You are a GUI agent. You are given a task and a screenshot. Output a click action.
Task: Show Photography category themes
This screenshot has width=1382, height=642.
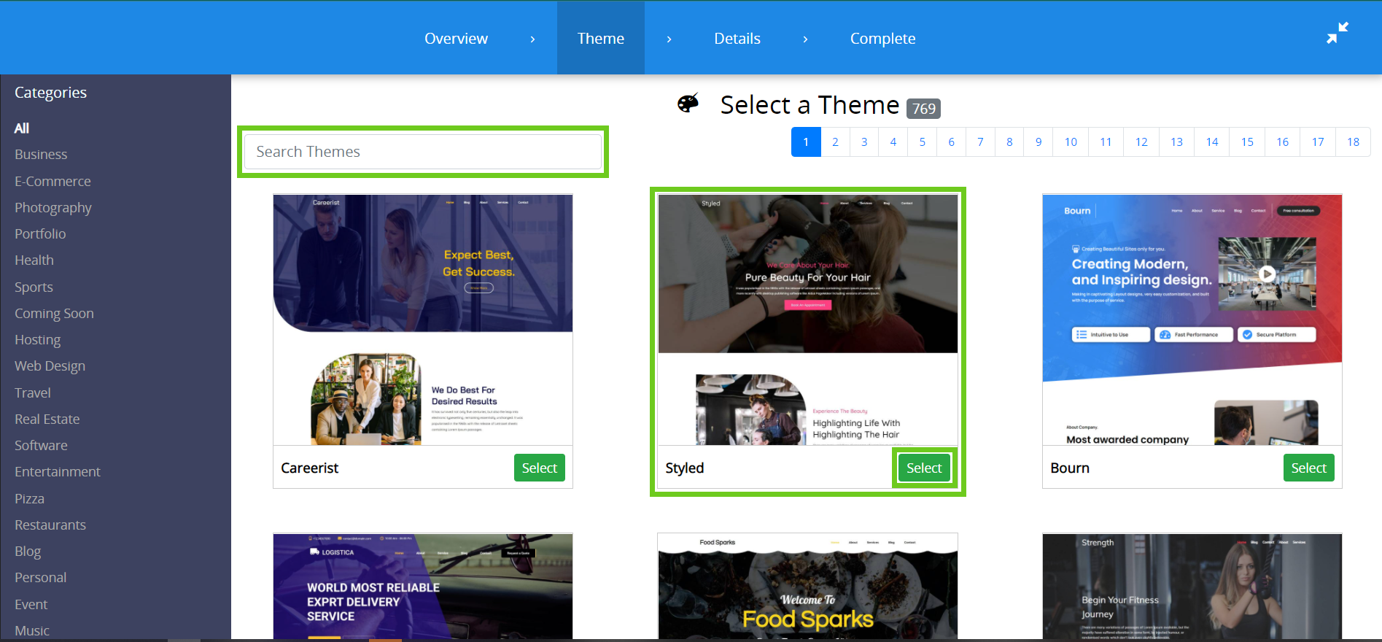53,208
